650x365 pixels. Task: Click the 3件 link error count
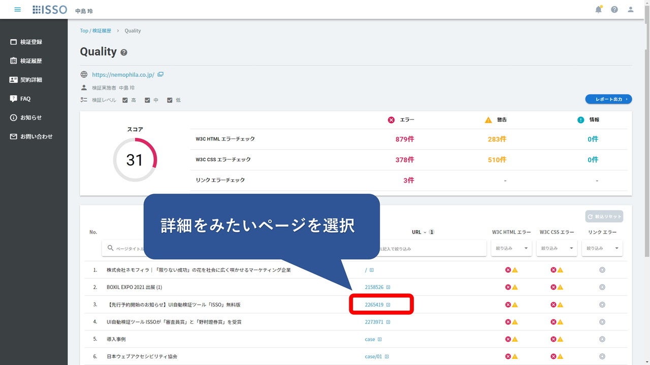pos(409,180)
